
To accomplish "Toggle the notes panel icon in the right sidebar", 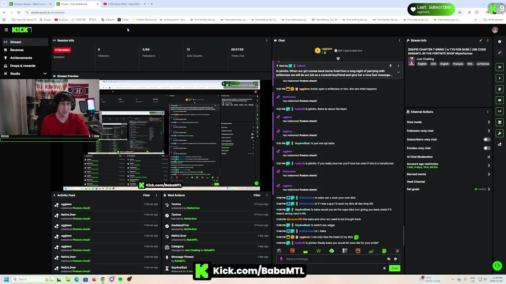I will [500, 89].
